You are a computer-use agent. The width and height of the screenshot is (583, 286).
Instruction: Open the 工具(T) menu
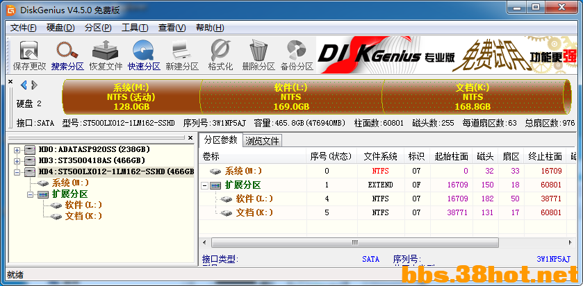click(x=135, y=28)
